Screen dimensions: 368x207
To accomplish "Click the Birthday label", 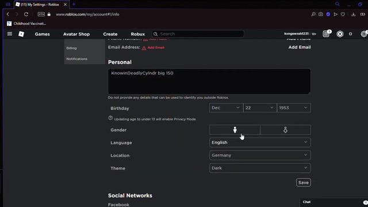I will (x=120, y=108).
